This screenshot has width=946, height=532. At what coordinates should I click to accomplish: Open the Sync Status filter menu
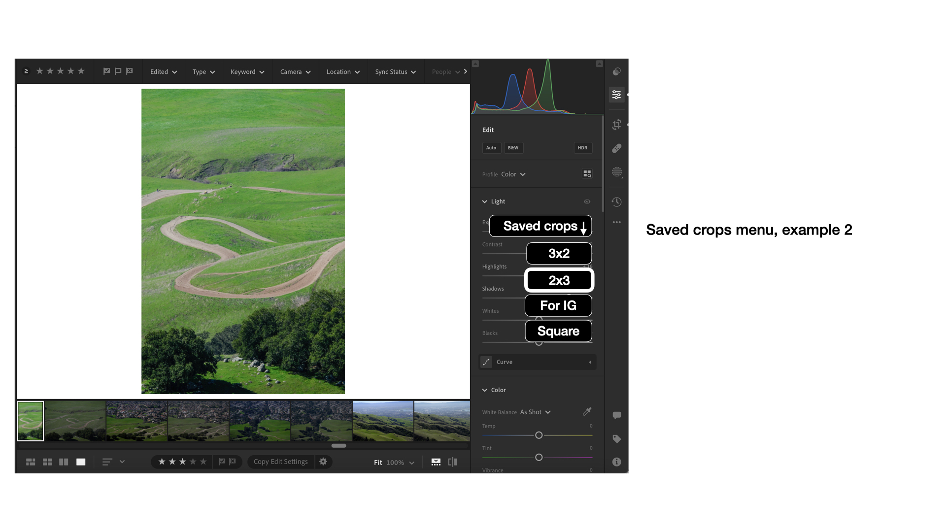click(395, 71)
